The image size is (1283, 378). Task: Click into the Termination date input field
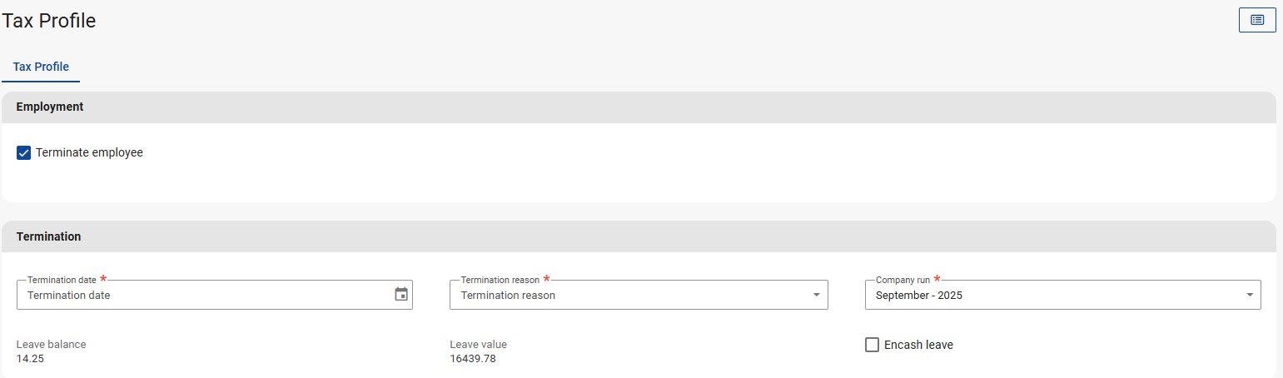coord(200,295)
